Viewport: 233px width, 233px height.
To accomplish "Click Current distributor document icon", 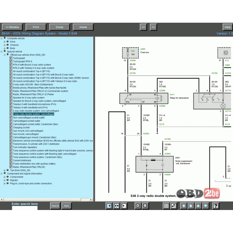I will pyautogui.click(x=11, y=160).
